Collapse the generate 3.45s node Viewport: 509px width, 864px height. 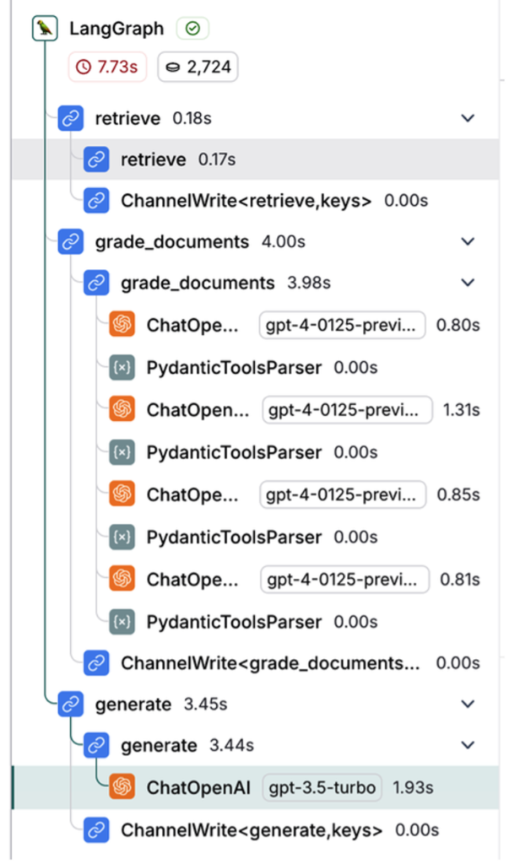[x=468, y=704]
